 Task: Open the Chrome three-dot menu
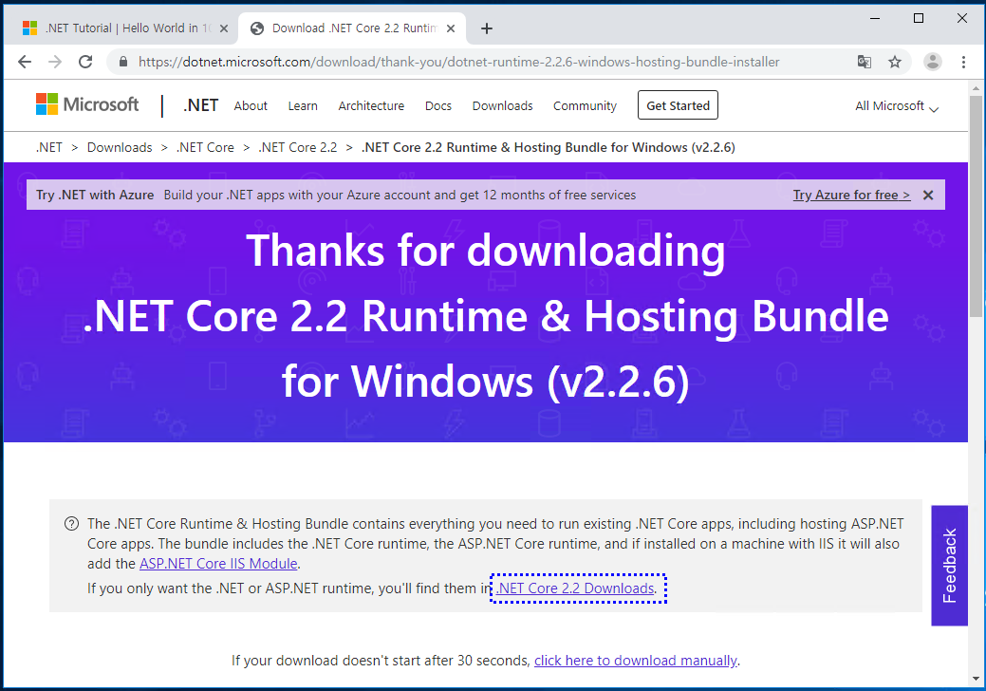(x=963, y=62)
